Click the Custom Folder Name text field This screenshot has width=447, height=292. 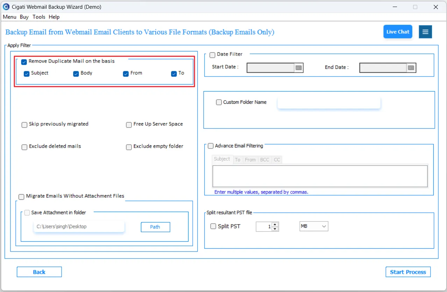pos(329,103)
